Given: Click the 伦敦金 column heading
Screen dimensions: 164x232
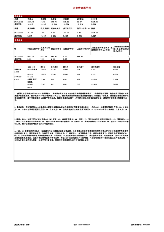Looking at the screenshot, I should (30, 19).
